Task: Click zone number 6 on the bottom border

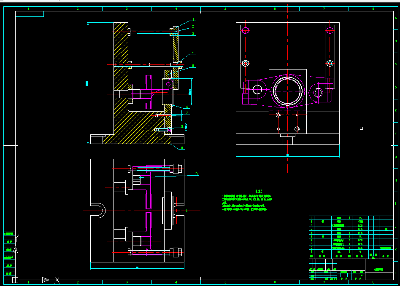Action: [x=275, y=282]
